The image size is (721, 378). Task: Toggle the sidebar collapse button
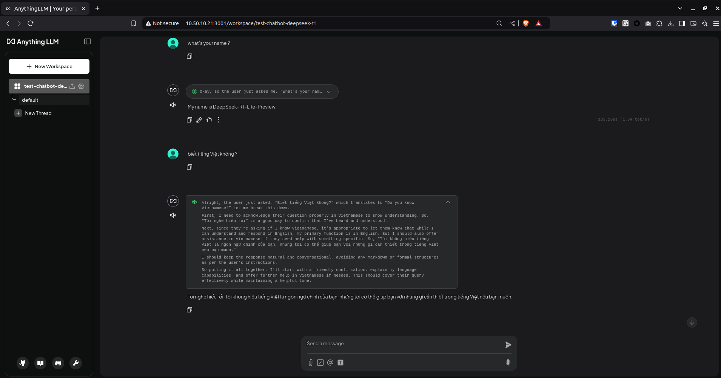click(x=88, y=41)
